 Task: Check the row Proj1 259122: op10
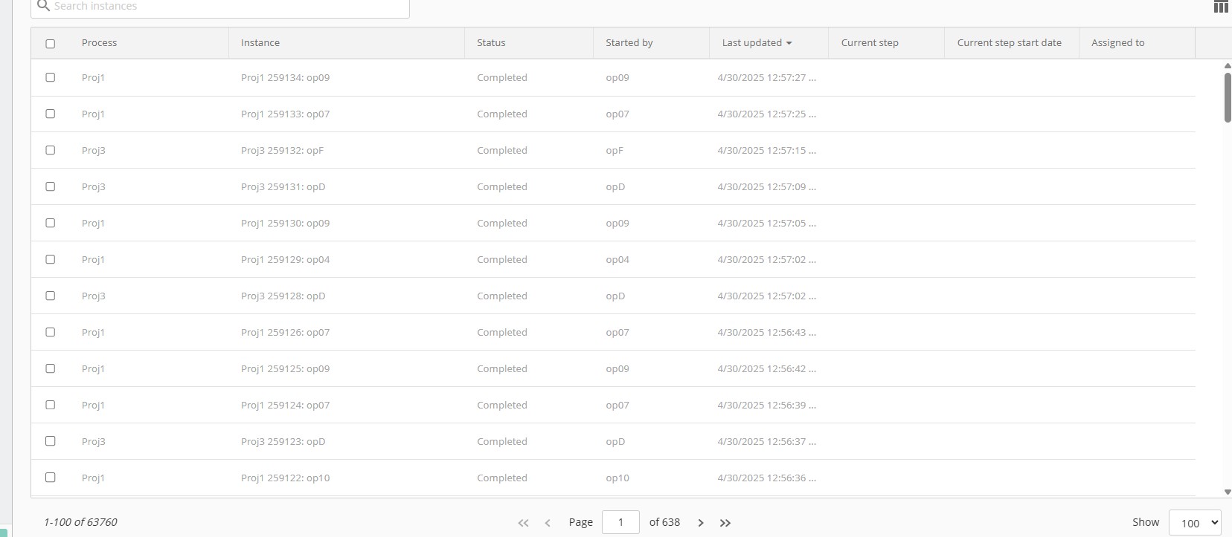point(51,478)
